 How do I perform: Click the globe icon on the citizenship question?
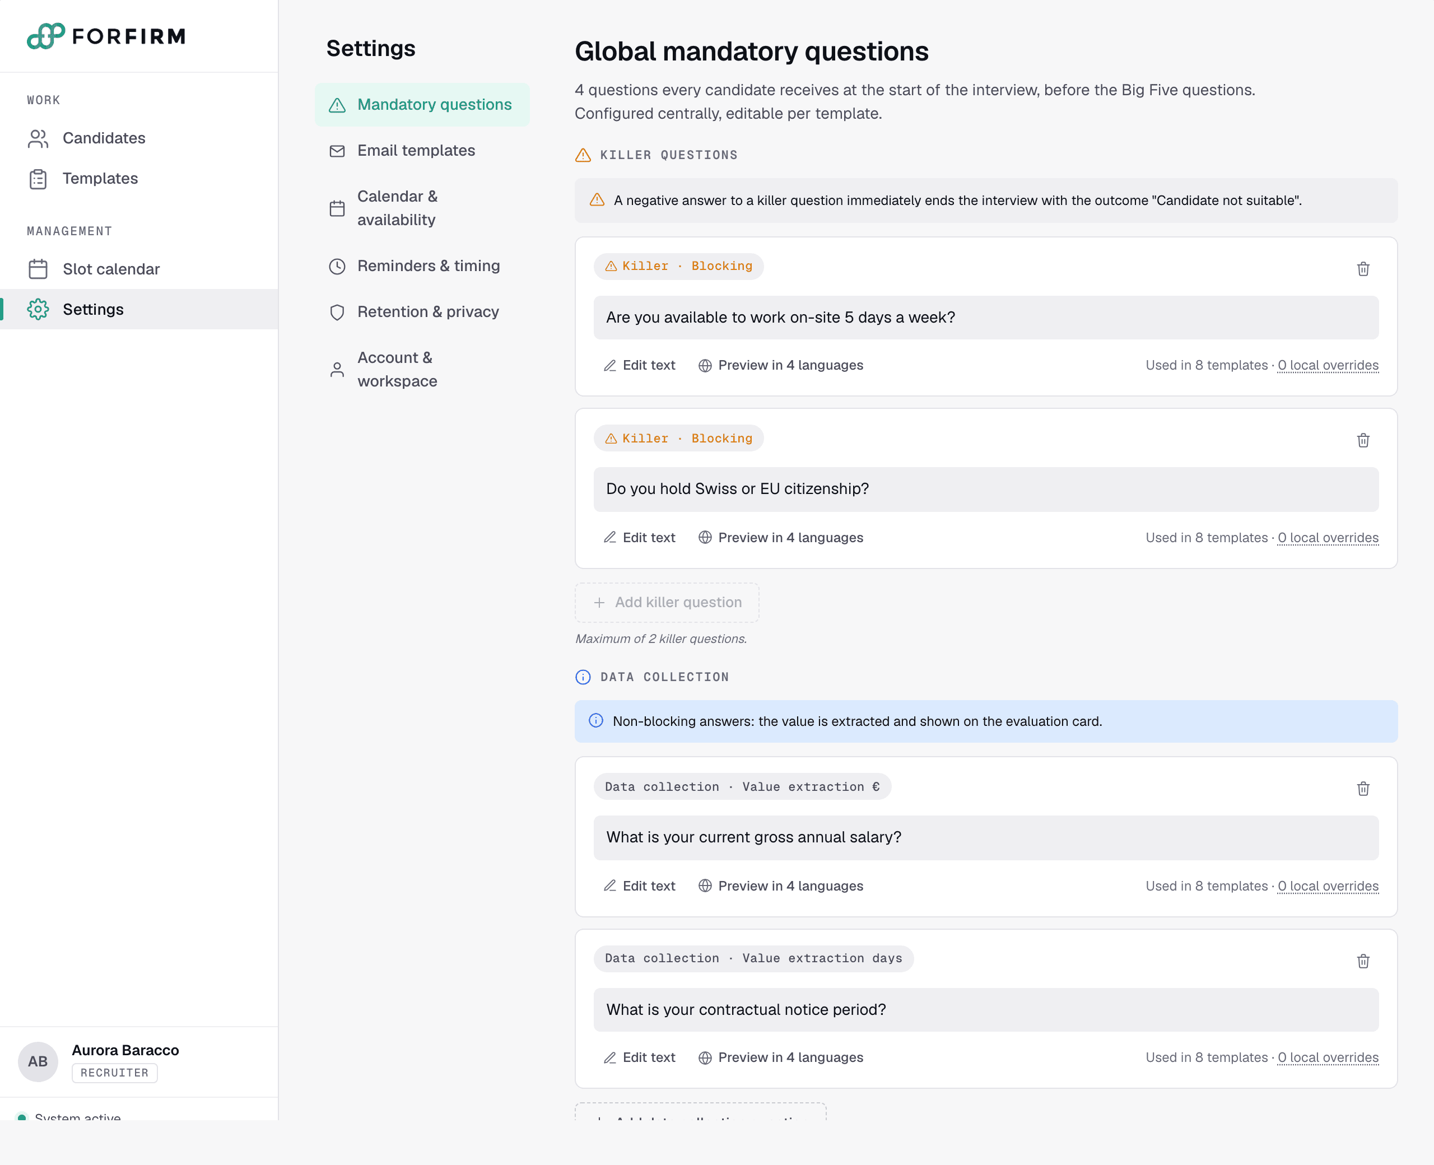(x=705, y=538)
